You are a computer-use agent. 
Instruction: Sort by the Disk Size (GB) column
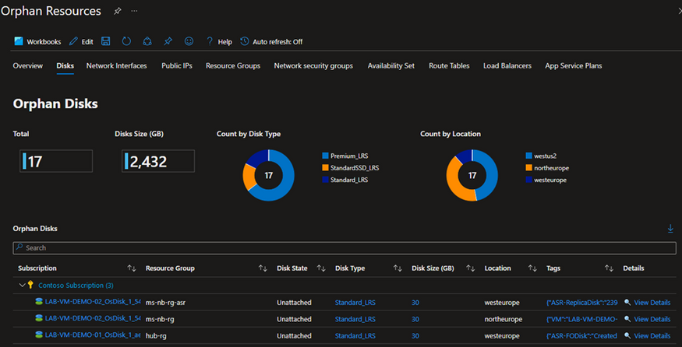[471, 268]
